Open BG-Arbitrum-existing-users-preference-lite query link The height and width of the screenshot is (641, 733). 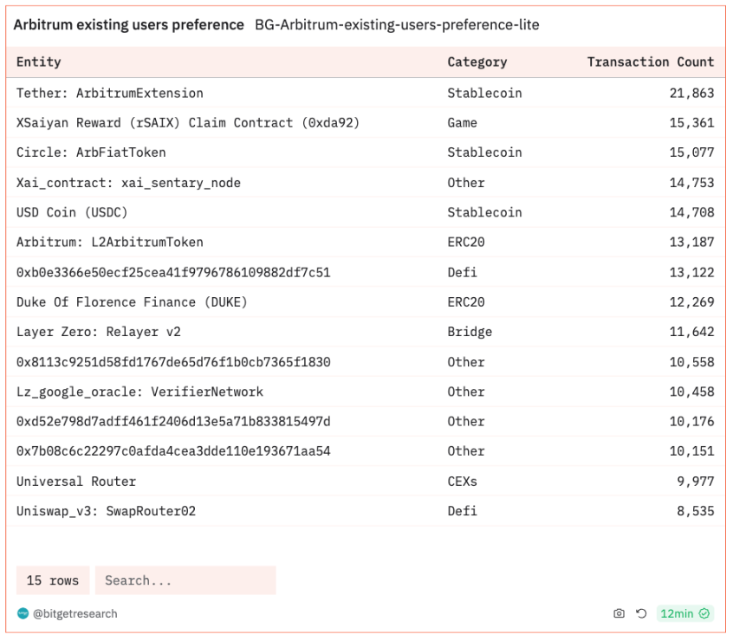click(x=397, y=25)
